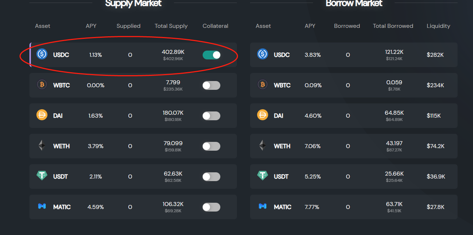Click the USDT icon in Borrow Market

pos(263,176)
